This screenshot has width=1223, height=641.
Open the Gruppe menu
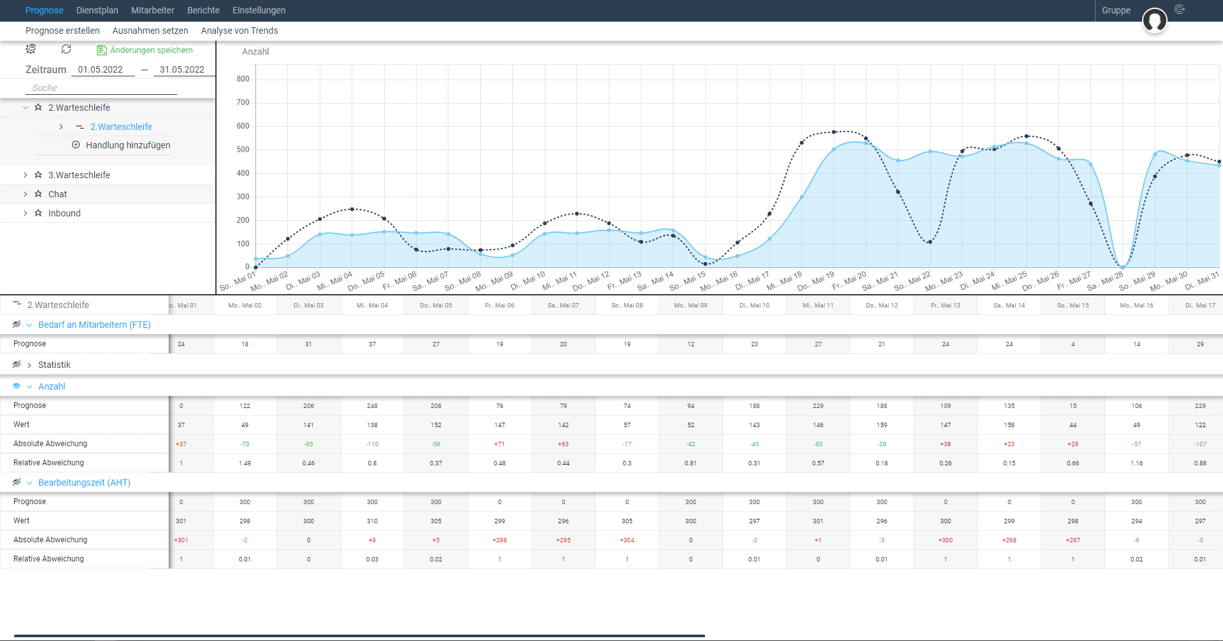pyautogui.click(x=1116, y=10)
